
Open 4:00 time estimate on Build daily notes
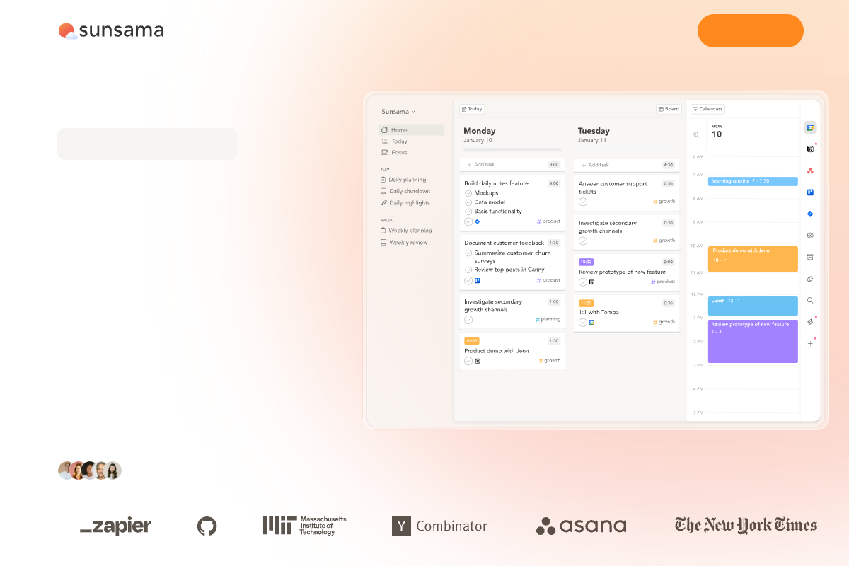point(554,183)
